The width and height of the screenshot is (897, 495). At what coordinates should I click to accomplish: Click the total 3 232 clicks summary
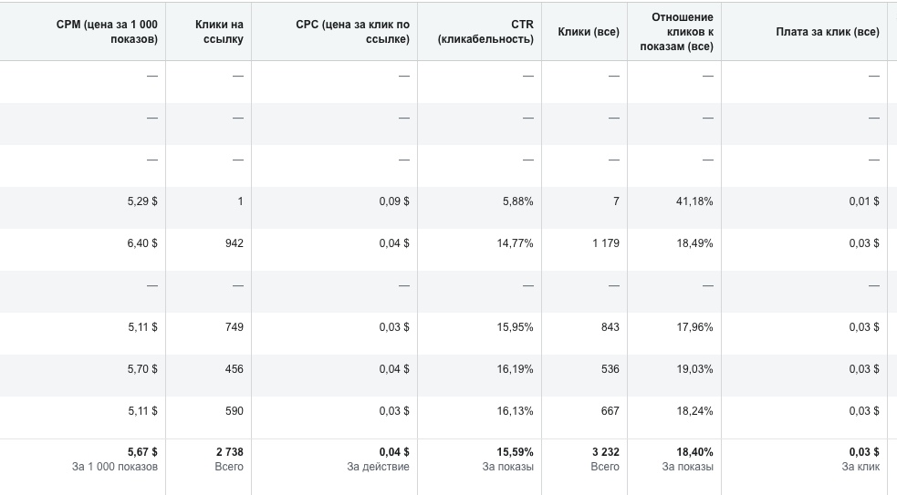click(606, 452)
